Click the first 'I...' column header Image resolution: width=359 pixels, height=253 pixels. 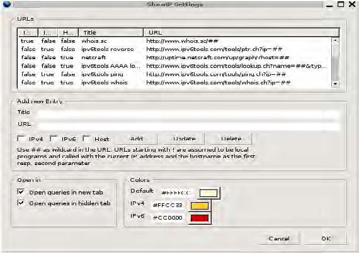(x=28, y=33)
